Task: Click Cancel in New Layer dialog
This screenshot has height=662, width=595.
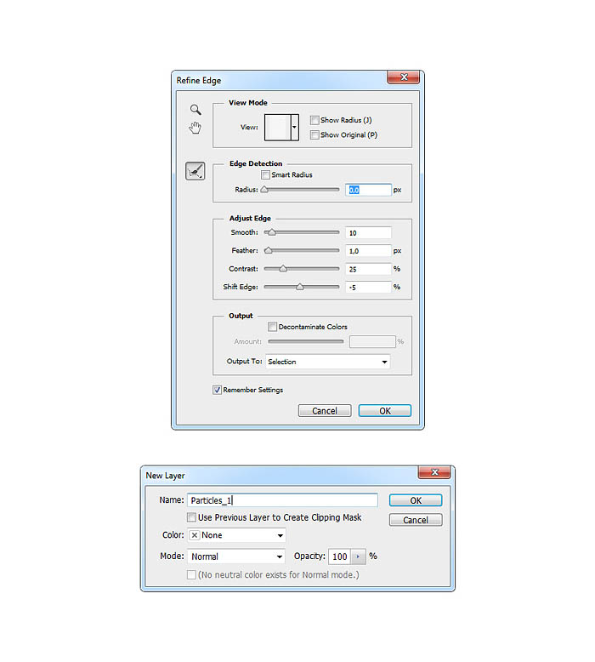Action: tap(416, 520)
